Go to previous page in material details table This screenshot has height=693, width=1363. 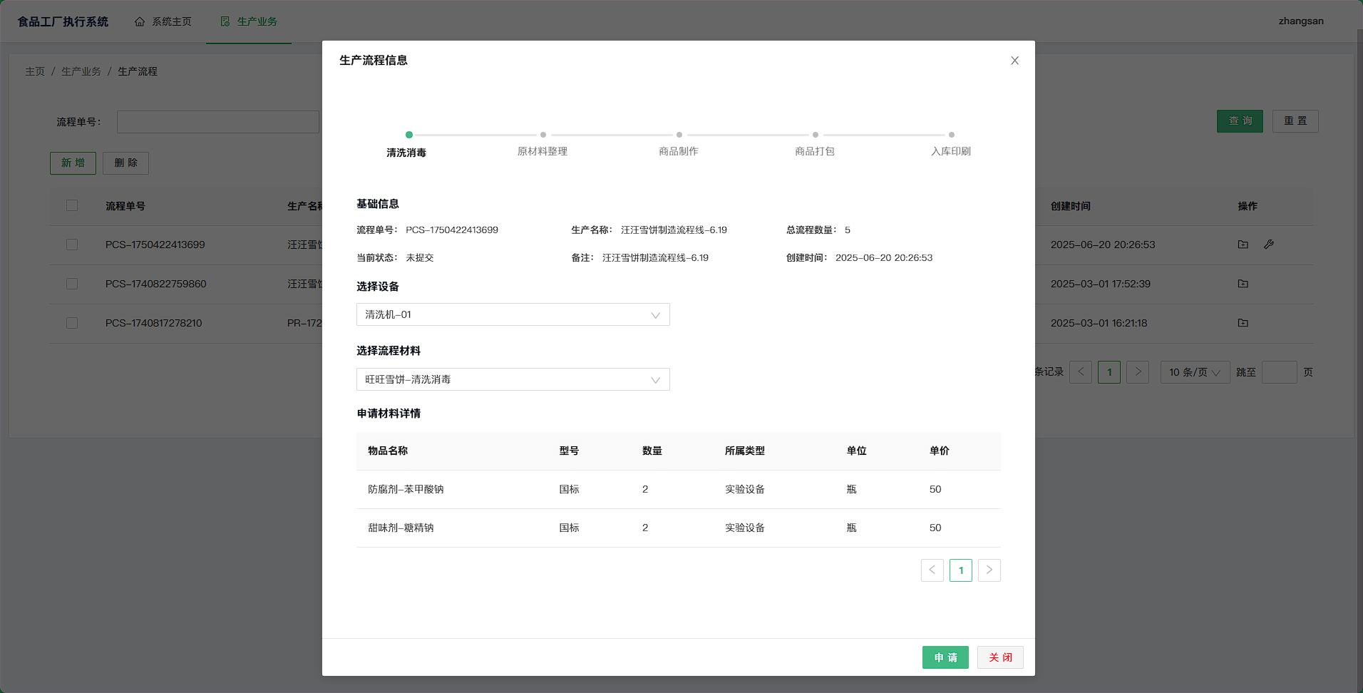[932, 570]
